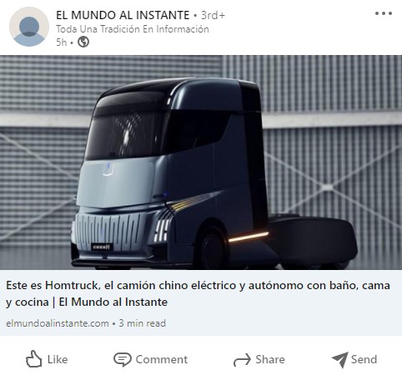Click the Like text label

[x=58, y=359]
